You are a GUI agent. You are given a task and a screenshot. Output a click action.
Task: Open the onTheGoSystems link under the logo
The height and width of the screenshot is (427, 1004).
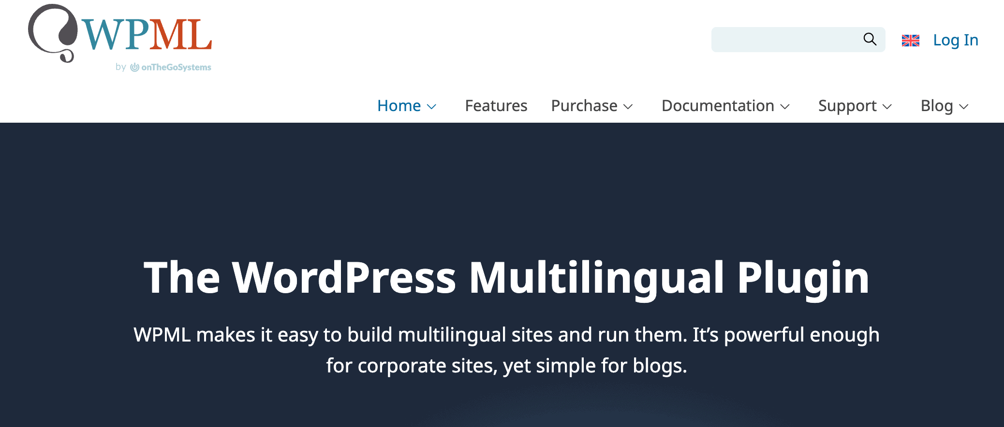176,67
